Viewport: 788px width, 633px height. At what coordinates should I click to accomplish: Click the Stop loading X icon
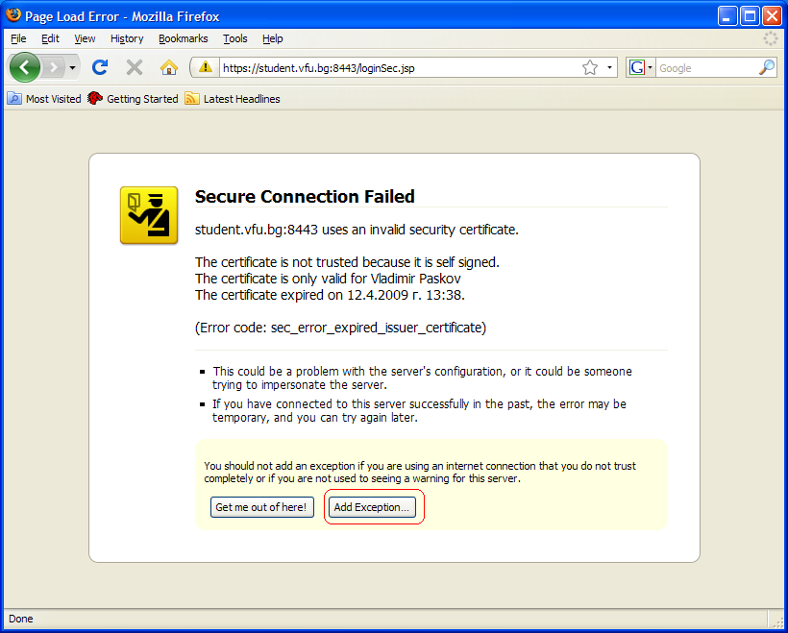[135, 67]
